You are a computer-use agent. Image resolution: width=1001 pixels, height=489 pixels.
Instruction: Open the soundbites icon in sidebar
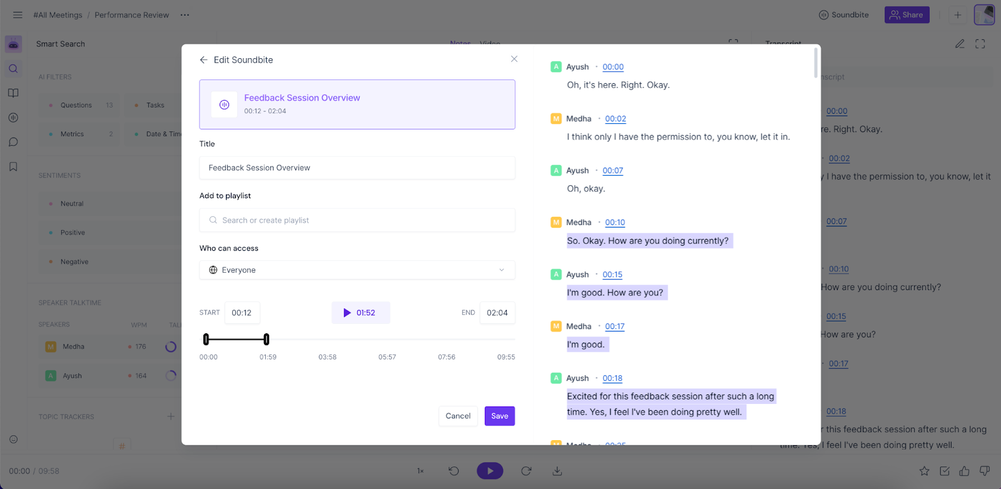click(x=13, y=118)
